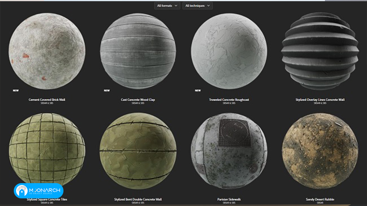
Task: Click NEW badge under Cast Concrete Wood Clap
Action: (x=107, y=90)
